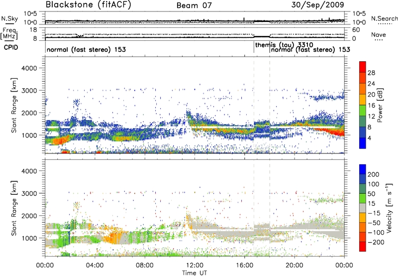Viewport: 398px width, 276px height.
Task: Click the '08:00' time tick label
Action: pos(145,266)
